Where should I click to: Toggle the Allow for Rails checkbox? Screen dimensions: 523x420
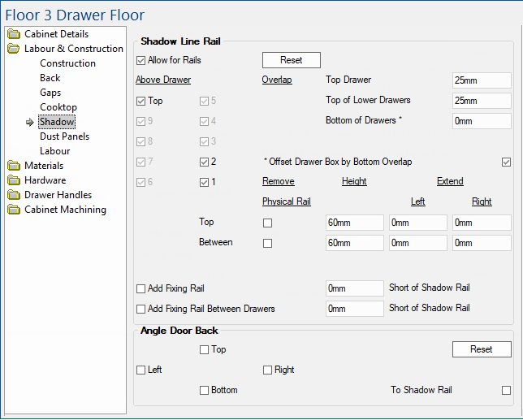(141, 60)
